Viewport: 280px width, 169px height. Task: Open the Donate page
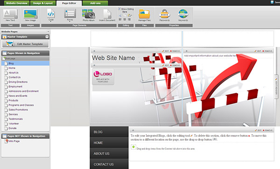(13, 128)
